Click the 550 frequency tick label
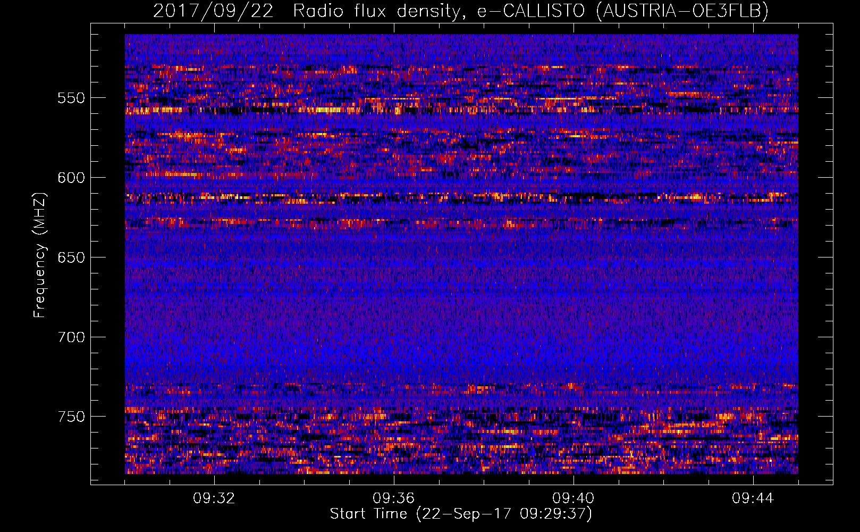This screenshot has height=532, width=860. pyautogui.click(x=71, y=98)
